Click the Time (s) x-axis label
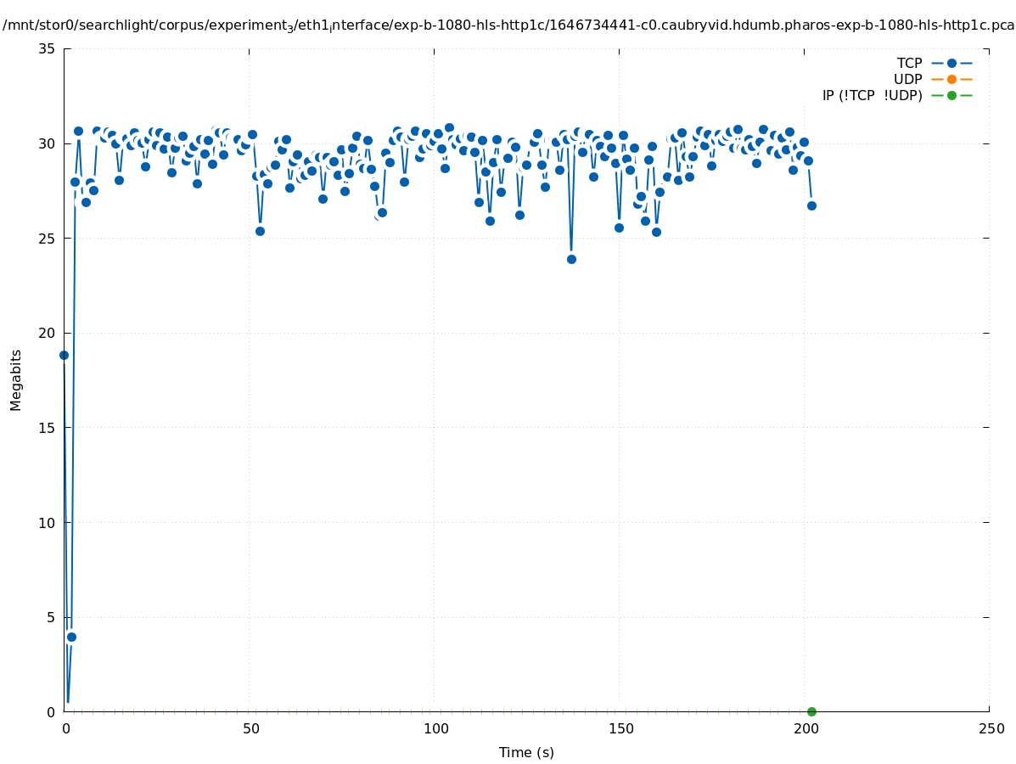This screenshot has height=764, width=1016. [x=526, y=752]
